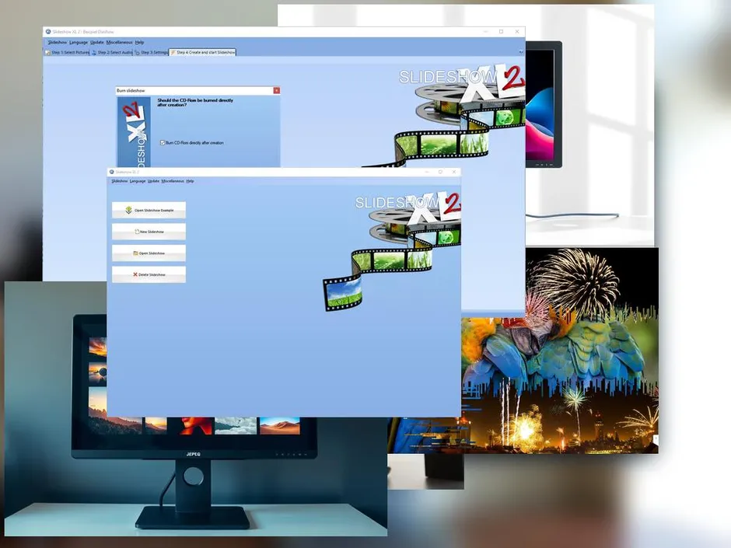Image resolution: width=731 pixels, height=548 pixels.
Task: Open Help menu in the back window
Action: coord(139,42)
